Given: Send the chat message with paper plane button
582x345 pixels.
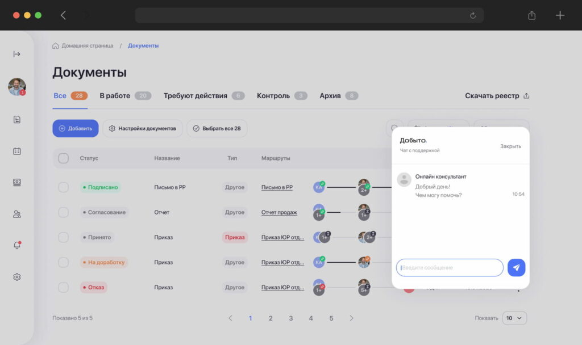Looking at the screenshot, I should [x=516, y=268].
